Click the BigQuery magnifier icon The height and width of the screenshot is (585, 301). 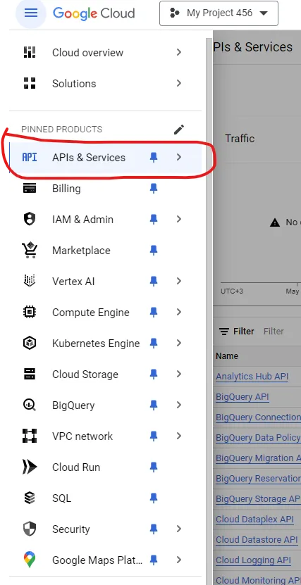click(x=30, y=405)
